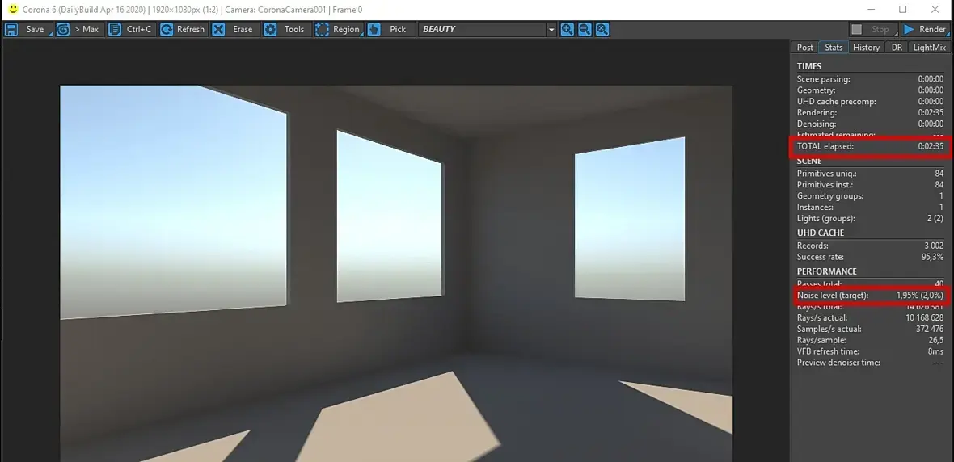
Task: Click the PERFORMANCE section header
Action: (x=827, y=271)
